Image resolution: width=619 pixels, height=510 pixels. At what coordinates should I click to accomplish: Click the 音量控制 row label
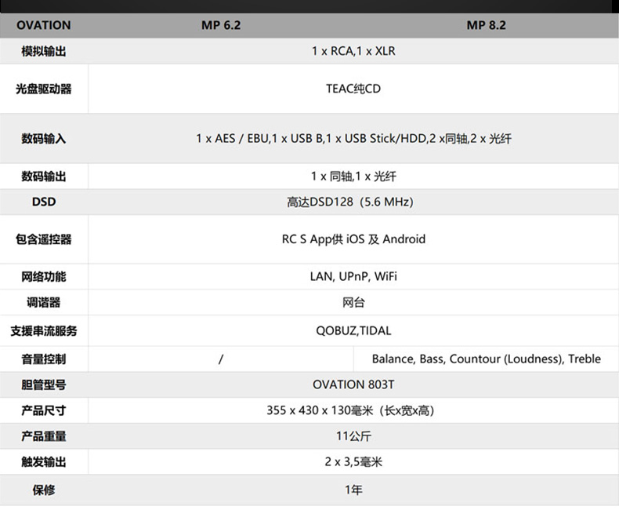[x=43, y=359]
